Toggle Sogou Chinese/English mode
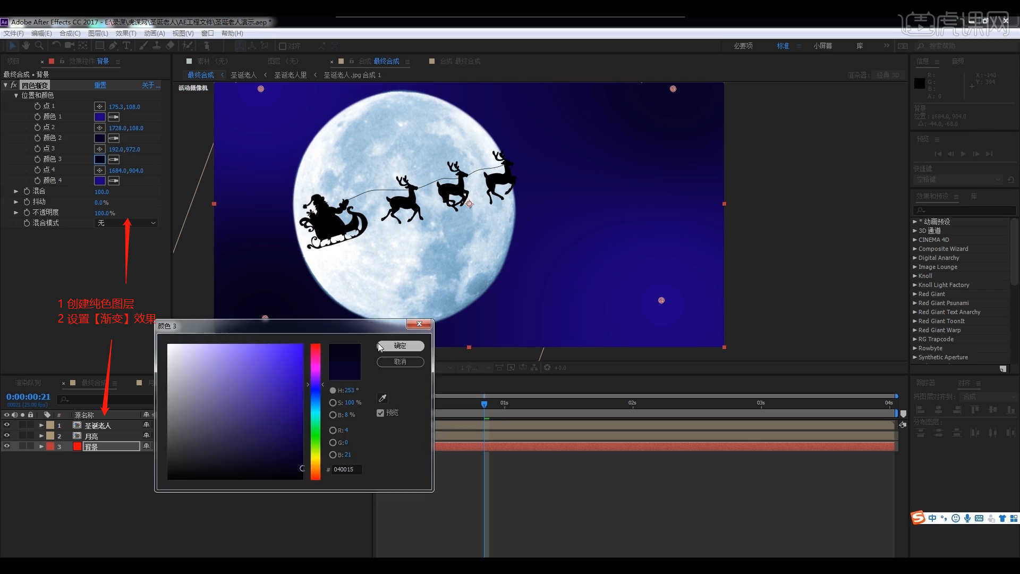 932,518
